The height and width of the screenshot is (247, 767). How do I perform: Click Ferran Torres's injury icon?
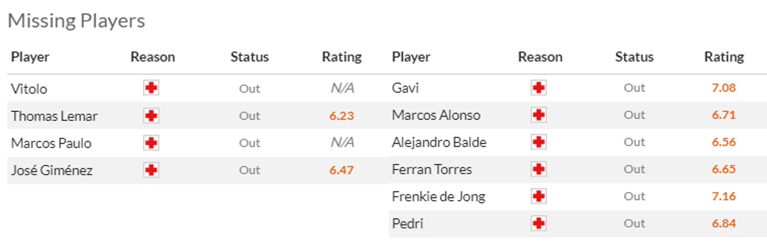pyautogui.click(x=538, y=169)
